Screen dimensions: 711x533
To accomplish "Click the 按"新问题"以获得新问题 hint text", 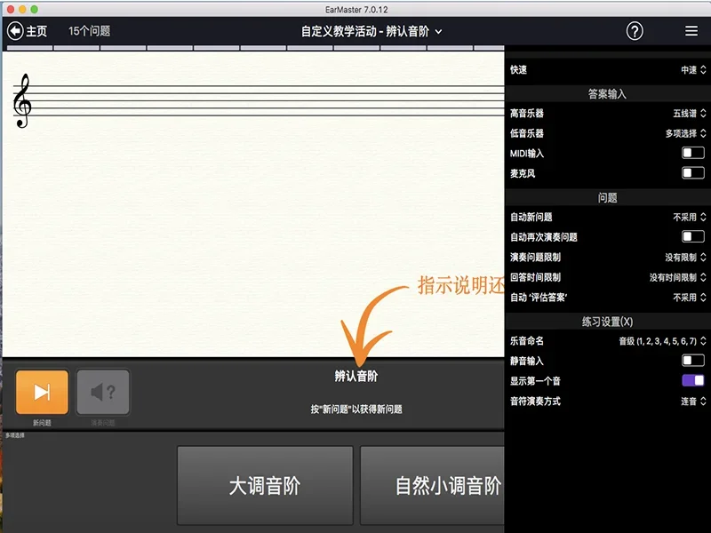I will [356, 410].
